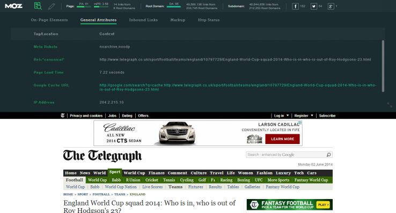The height and width of the screenshot is (213, 396).
Task: Open the Comment menu item
Action: [178, 173]
